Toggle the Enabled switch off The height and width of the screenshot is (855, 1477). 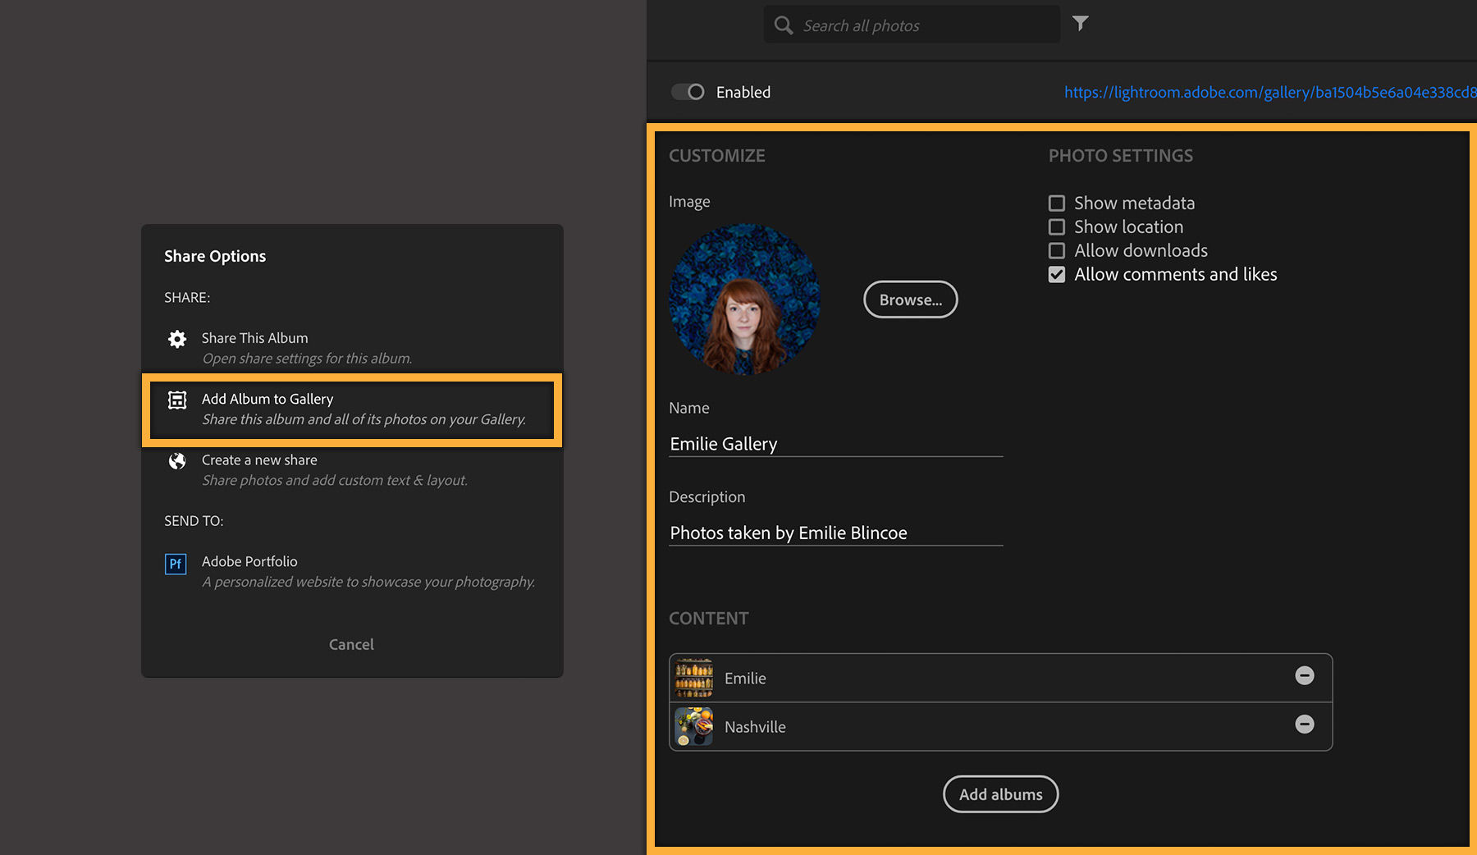(x=688, y=92)
